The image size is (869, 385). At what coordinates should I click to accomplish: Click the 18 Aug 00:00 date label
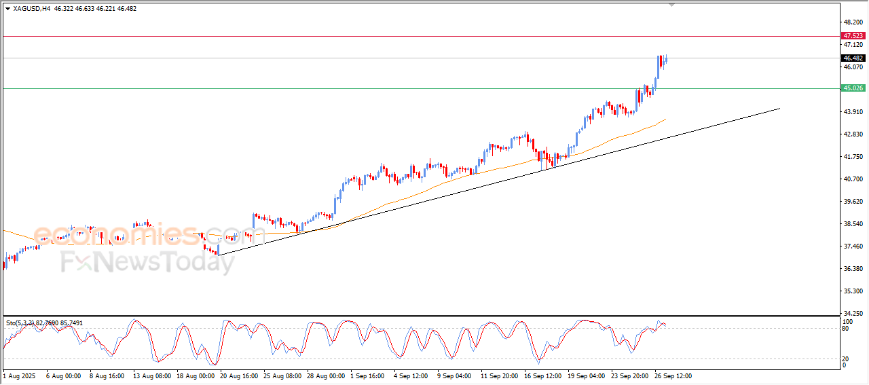click(195, 375)
